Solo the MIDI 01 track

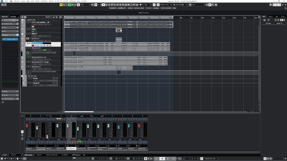30,34
